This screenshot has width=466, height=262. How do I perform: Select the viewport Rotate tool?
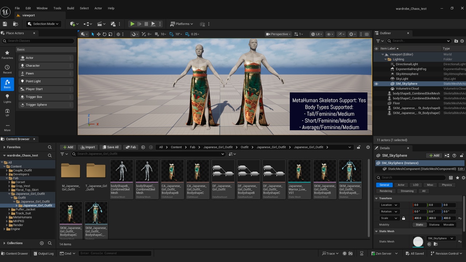click(104, 34)
